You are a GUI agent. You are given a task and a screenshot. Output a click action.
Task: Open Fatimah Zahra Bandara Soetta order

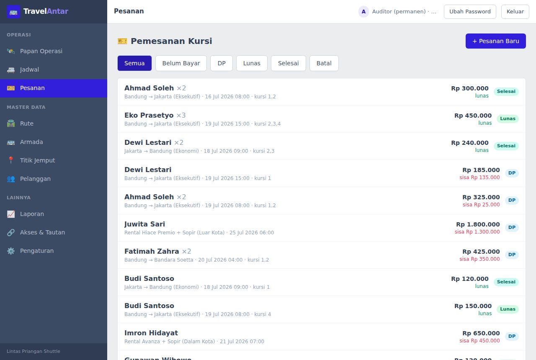click(322, 255)
